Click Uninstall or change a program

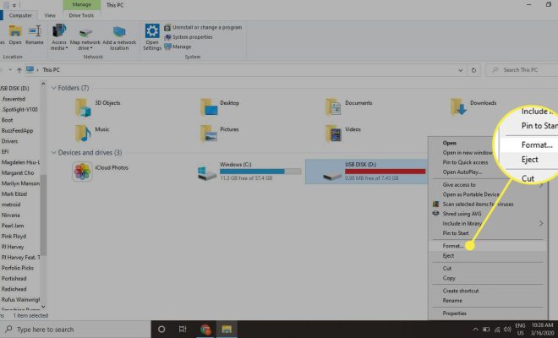click(203, 27)
